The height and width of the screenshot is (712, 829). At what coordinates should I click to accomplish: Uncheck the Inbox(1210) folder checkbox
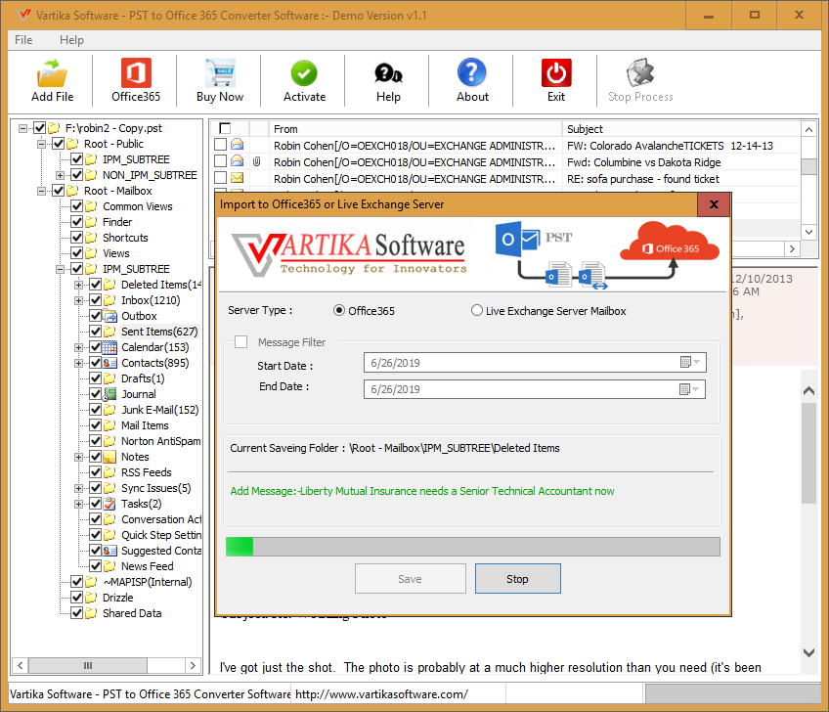[x=95, y=300]
